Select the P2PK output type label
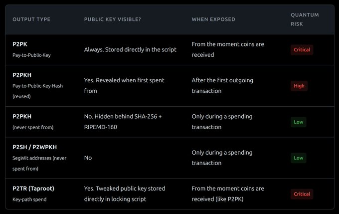 pyautogui.click(x=19, y=44)
